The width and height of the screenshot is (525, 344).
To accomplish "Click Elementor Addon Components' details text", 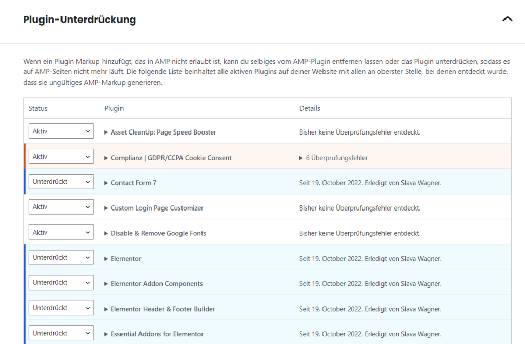I will 370,283.
